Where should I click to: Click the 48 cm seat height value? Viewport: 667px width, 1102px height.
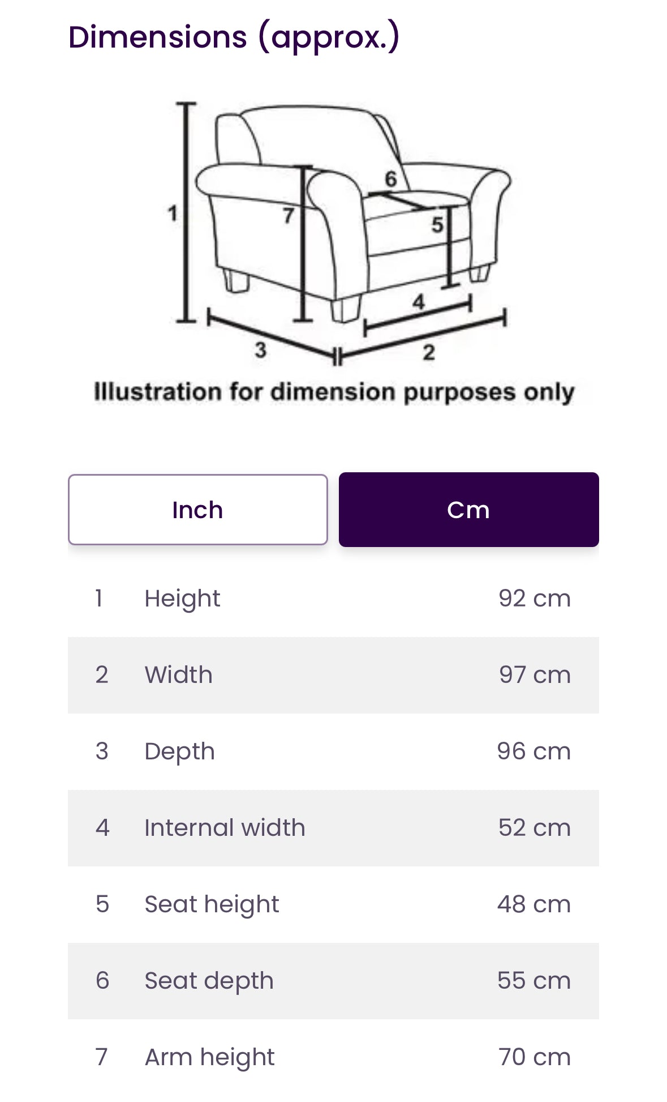[x=534, y=904]
